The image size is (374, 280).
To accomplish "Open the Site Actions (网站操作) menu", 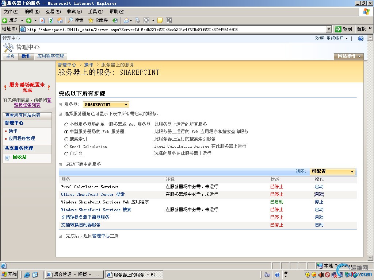I will pyautogui.click(x=349, y=57).
